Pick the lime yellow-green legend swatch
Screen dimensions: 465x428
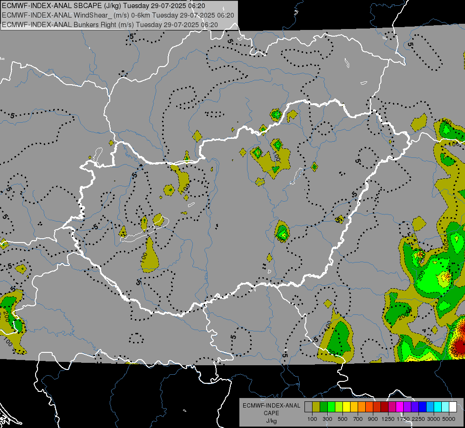click(339, 407)
